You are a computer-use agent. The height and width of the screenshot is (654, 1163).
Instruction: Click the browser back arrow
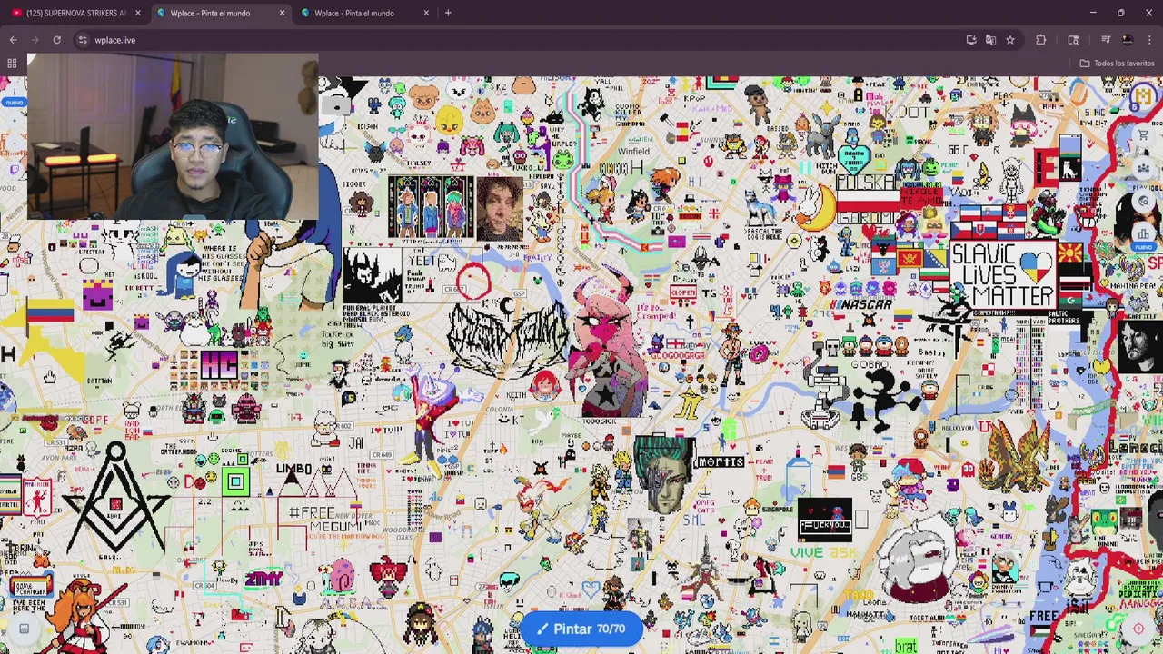[13, 40]
